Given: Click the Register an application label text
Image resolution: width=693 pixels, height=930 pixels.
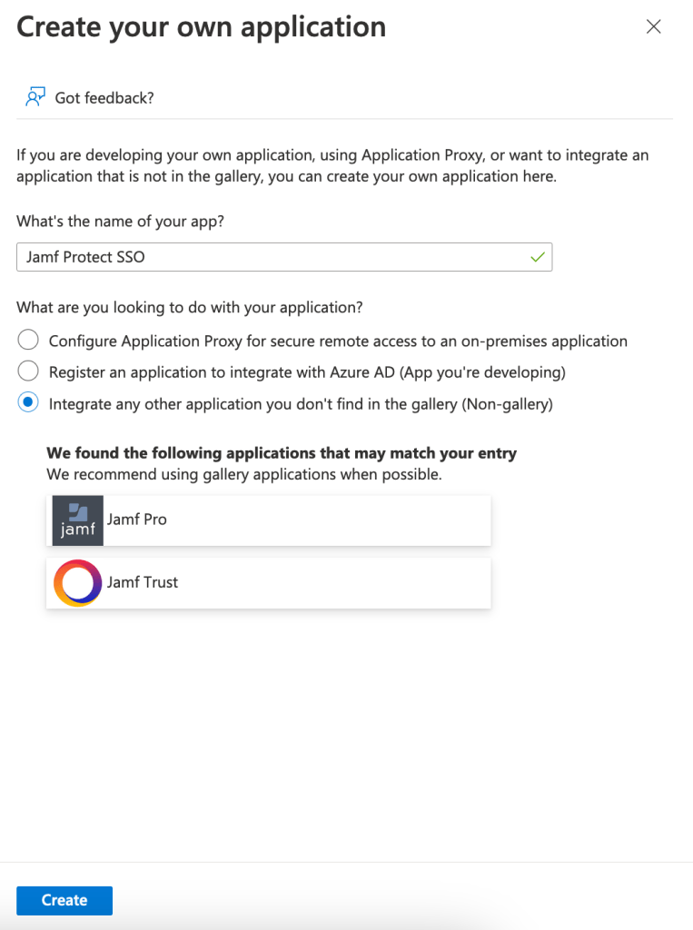Looking at the screenshot, I should click(x=307, y=372).
